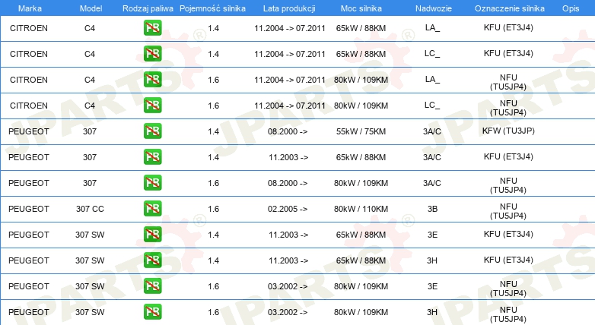This screenshot has width=595, height=325.
Task: Click fuel icon in Citroen C4 1.6 LA_ row
Action: pyautogui.click(x=152, y=80)
